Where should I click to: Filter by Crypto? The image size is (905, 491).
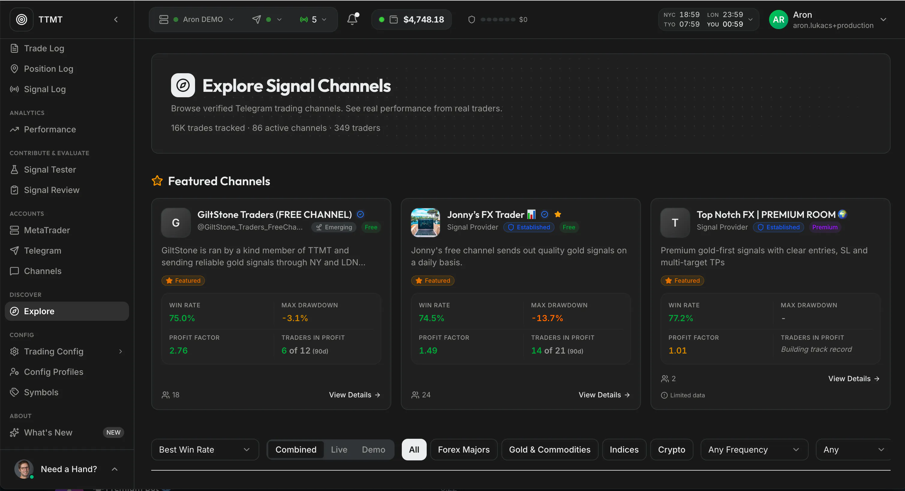[671, 450]
